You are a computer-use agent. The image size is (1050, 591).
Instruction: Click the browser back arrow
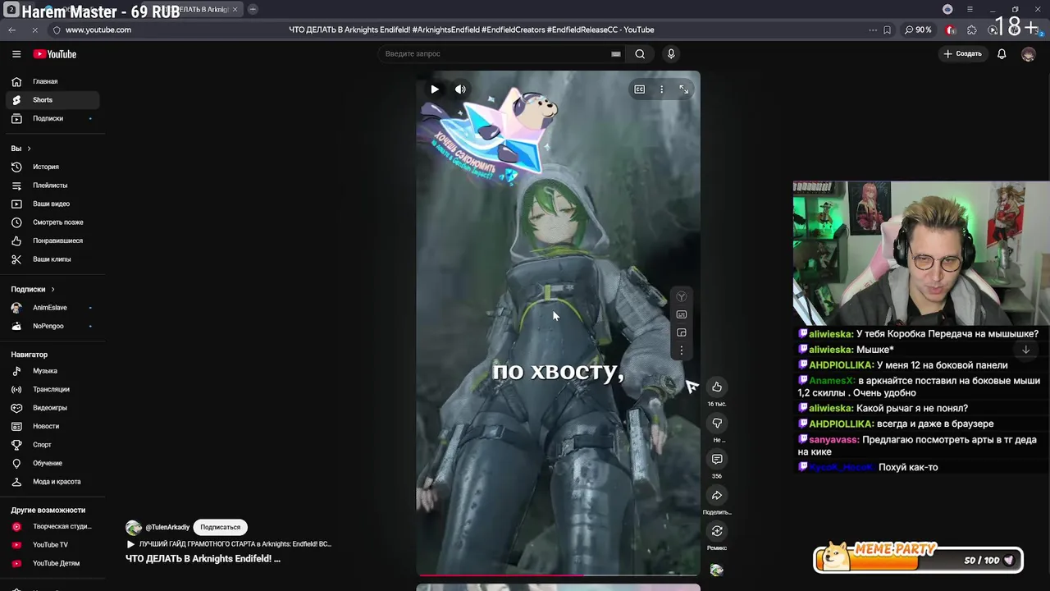11,30
